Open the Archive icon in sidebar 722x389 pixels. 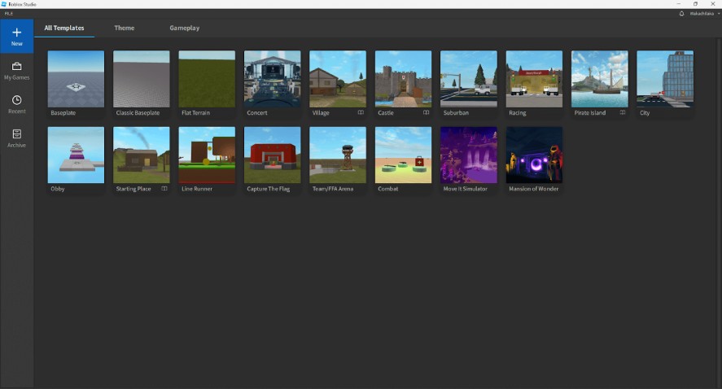pos(16,134)
